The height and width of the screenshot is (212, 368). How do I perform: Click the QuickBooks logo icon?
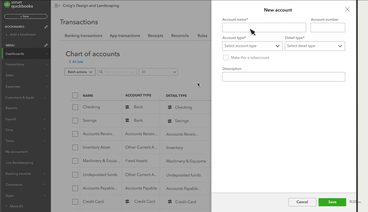pyautogui.click(x=7, y=4)
